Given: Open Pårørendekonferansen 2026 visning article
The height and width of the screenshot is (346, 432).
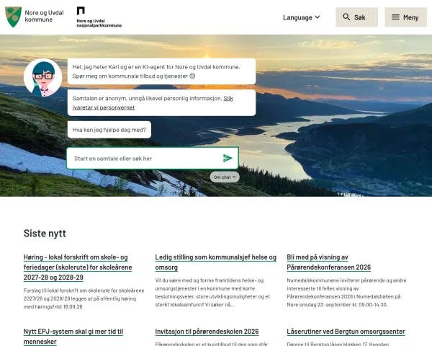Looking at the screenshot, I should point(329,262).
